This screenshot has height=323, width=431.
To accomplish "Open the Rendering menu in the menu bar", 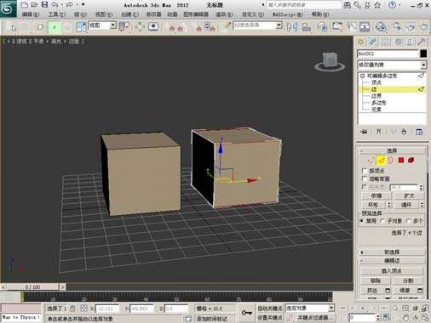I will [x=224, y=14].
